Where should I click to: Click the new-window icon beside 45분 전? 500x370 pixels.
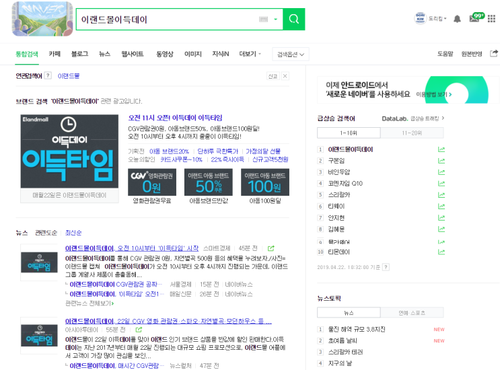[271, 248]
